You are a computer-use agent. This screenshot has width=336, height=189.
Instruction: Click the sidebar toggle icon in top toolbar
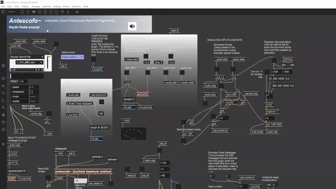[3, 12]
